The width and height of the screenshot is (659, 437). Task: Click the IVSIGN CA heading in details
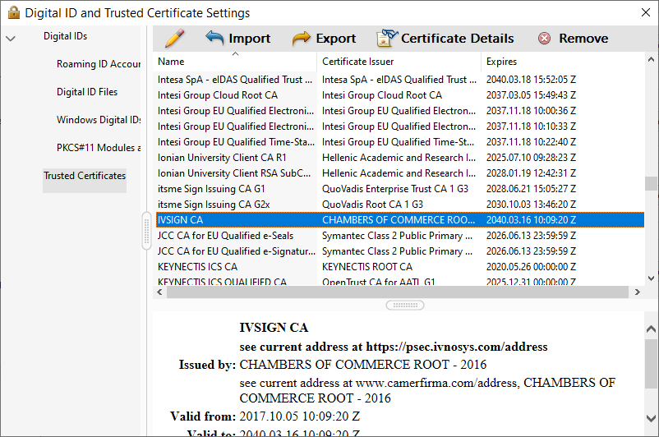tap(274, 327)
